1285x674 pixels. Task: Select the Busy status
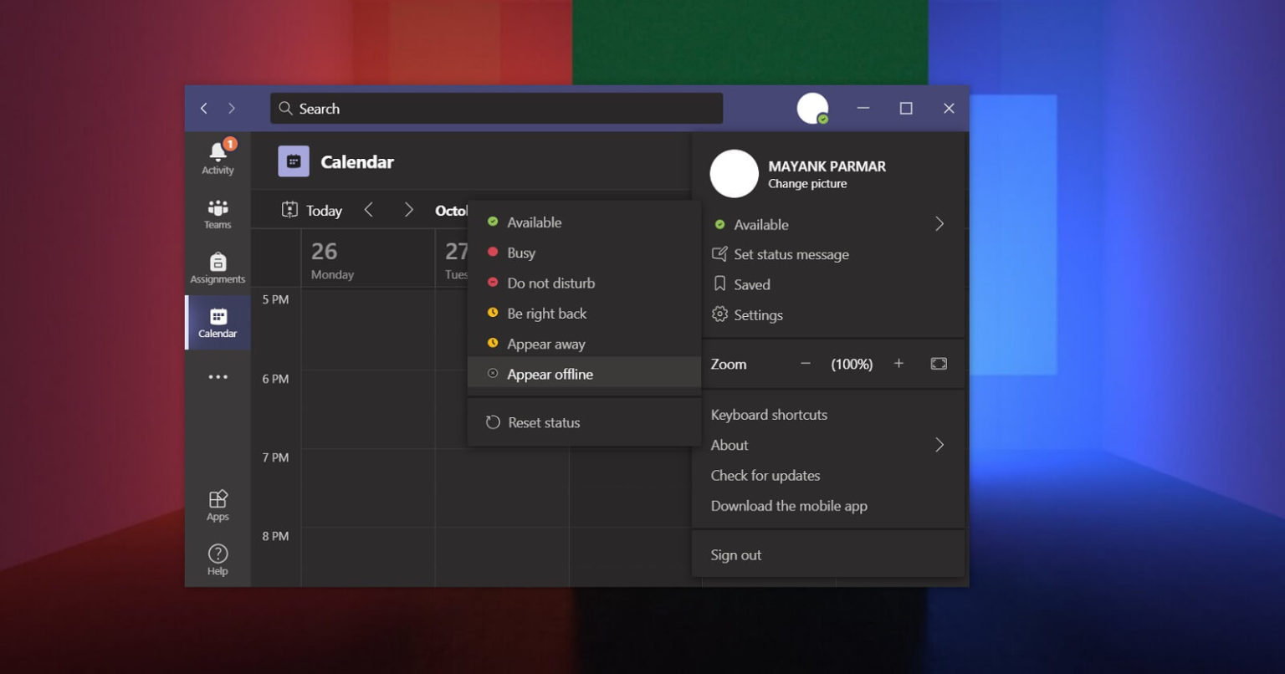pos(520,253)
